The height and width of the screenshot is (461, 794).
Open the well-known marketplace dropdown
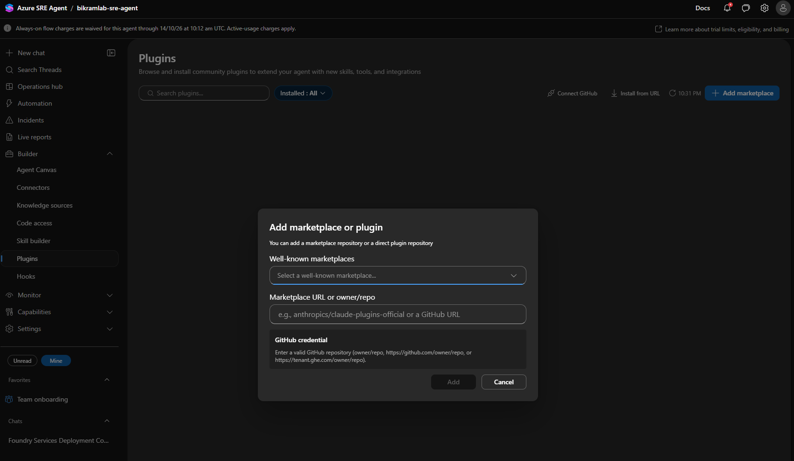click(x=398, y=275)
